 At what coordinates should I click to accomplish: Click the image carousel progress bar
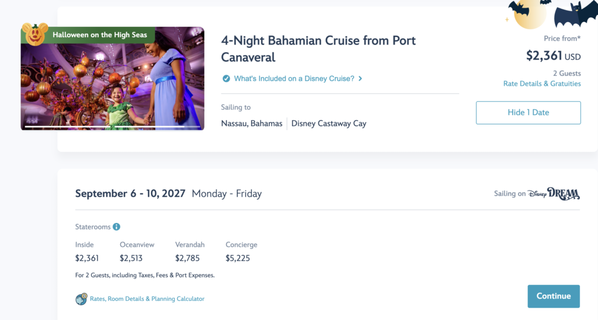[113, 127]
